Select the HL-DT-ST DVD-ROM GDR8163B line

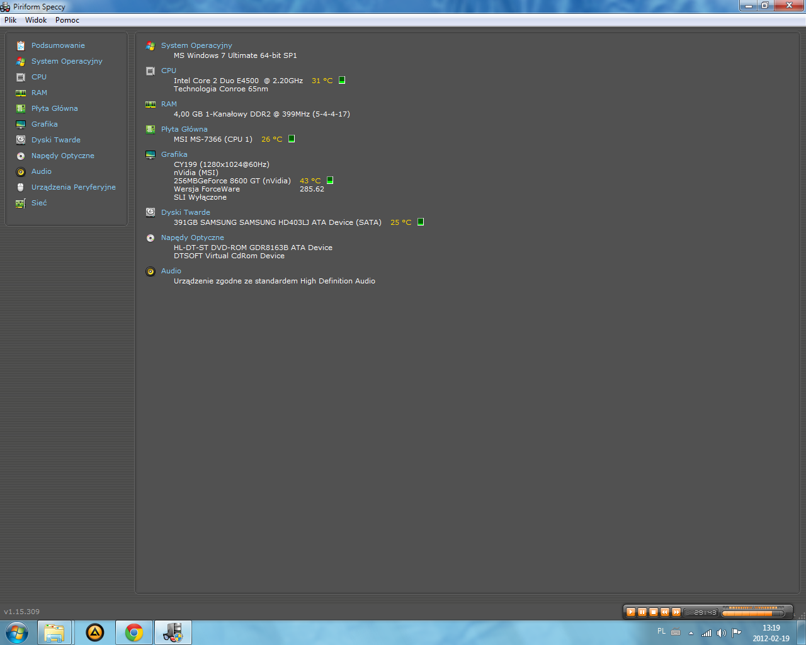[253, 248]
